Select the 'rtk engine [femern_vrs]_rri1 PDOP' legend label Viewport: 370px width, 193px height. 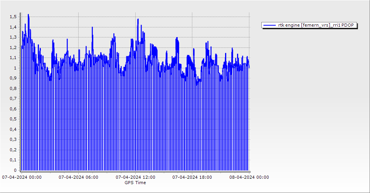(x=318, y=25)
